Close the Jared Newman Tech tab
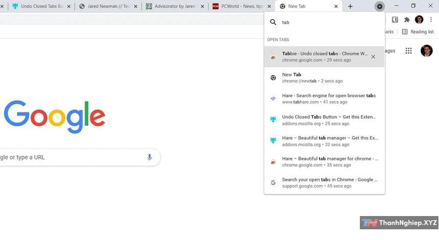This screenshot has width=439, height=240. tap(135, 6)
